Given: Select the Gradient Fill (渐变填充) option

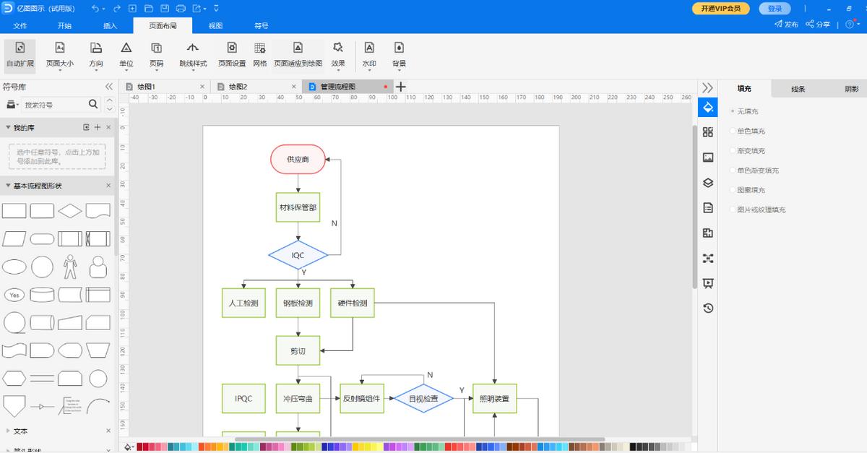Looking at the screenshot, I should pyautogui.click(x=733, y=151).
